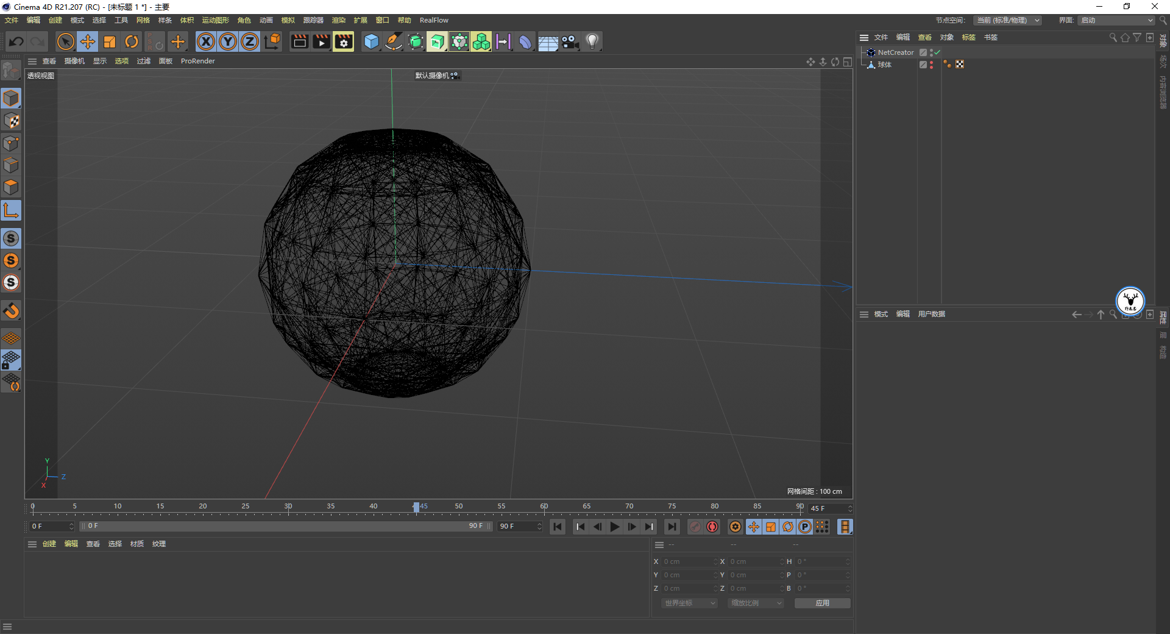Click the Undo arrow icon

pos(16,41)
